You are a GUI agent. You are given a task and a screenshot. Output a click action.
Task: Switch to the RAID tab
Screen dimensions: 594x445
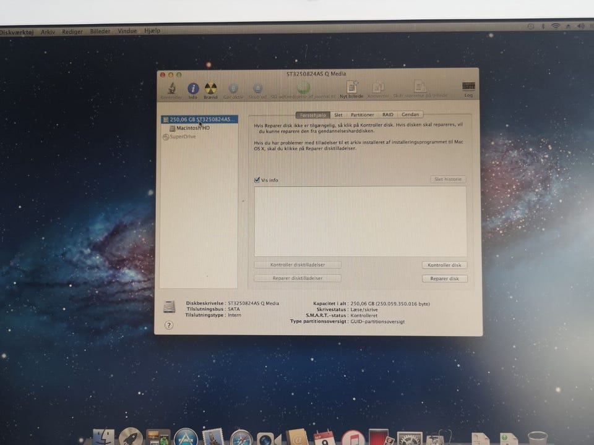coord(387,114)
